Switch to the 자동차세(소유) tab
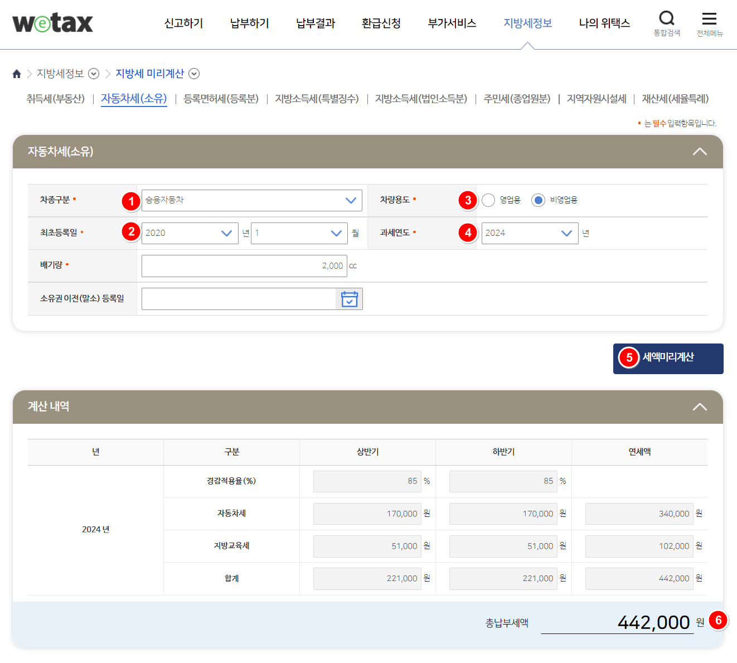This screenshot has width=737, height=663. [x=134, y=99]
